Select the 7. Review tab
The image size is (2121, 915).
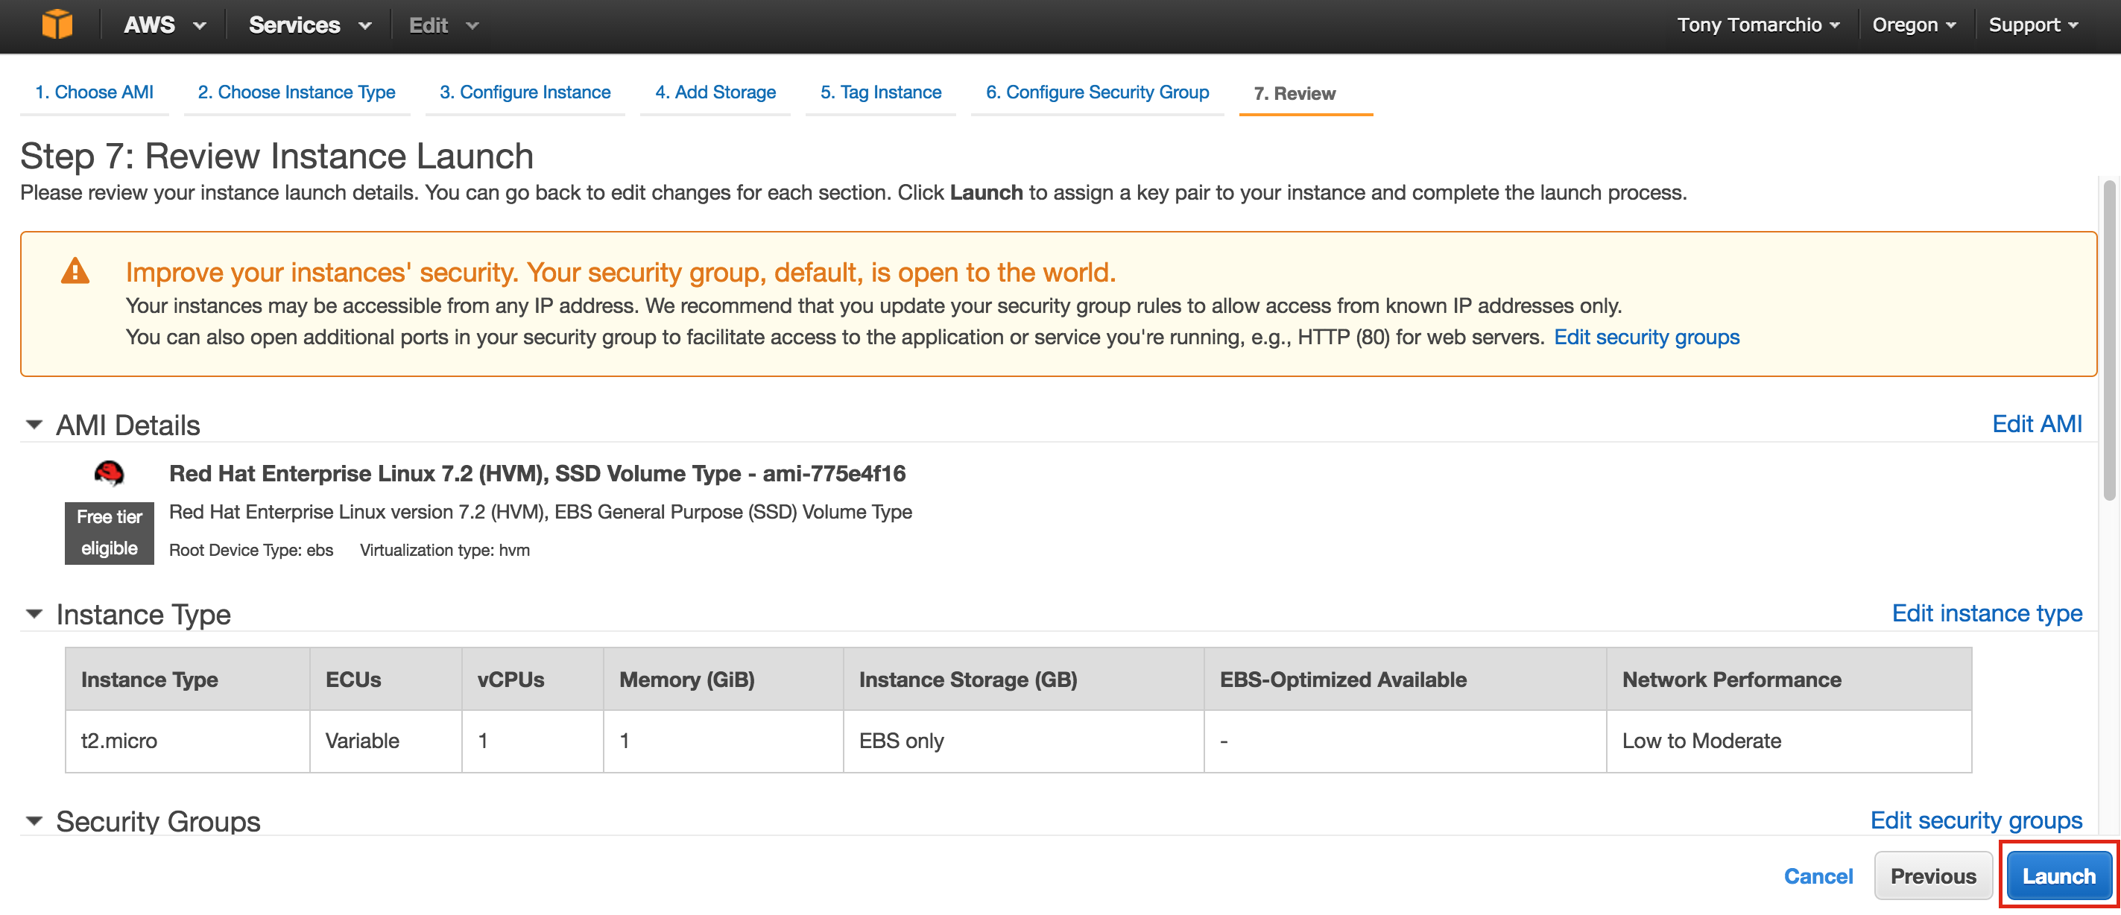tap(1295, 94)
